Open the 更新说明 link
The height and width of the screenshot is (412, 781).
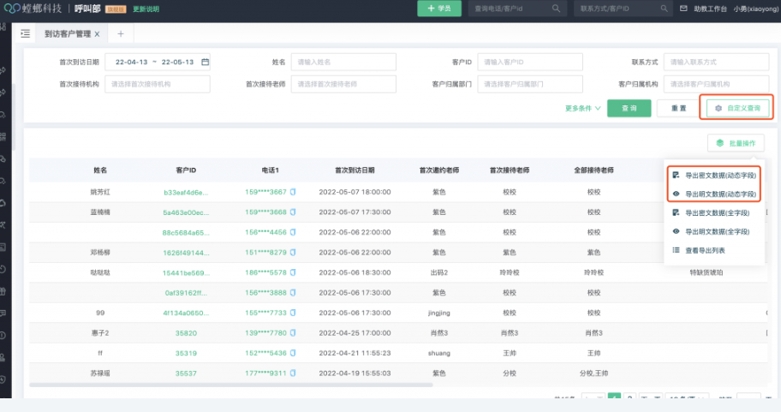(x=146, y=9)
